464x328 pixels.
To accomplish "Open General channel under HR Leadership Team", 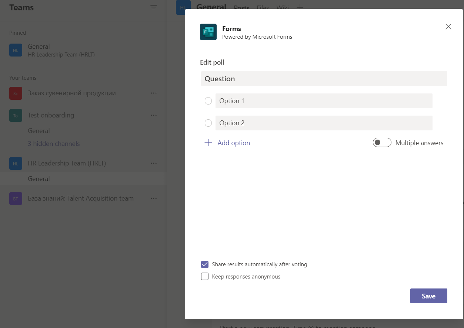I will click(x=83, y=179).
